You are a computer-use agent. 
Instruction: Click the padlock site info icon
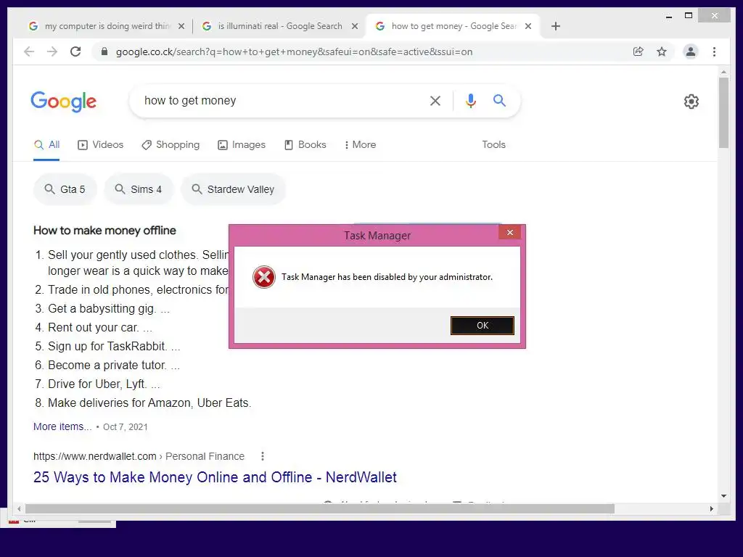(x=104, y=51)
